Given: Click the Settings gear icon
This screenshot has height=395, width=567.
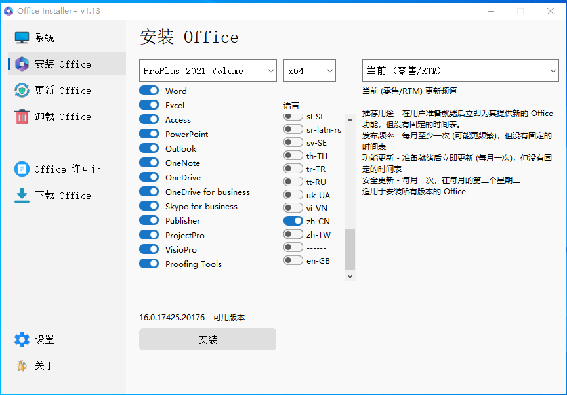Looking at the screenshot, I should [x=22, y=339].
